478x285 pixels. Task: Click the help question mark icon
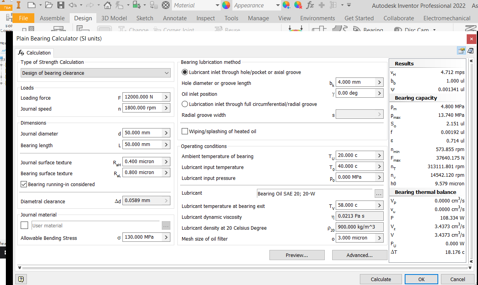pyautogui.click(x=21, y=279)
